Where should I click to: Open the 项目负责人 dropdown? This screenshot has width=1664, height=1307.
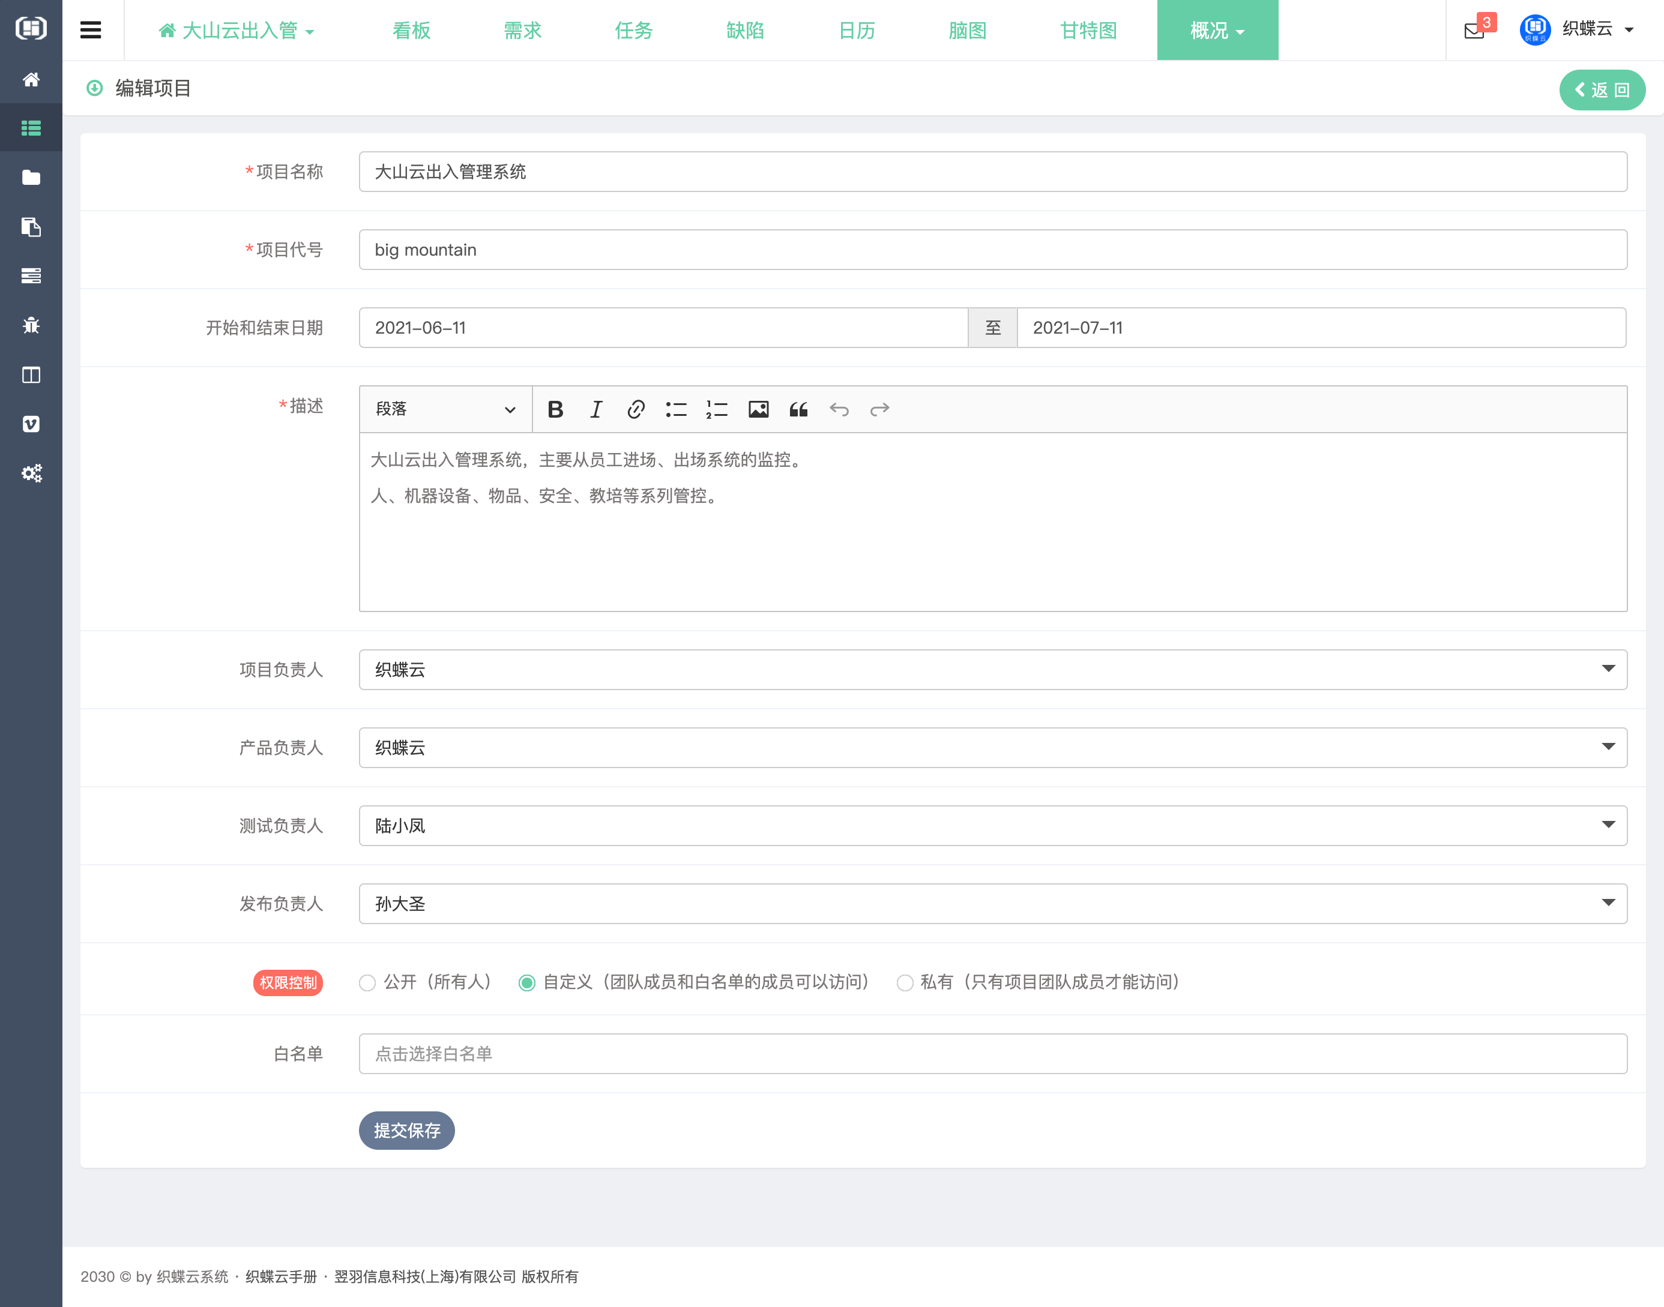pos(992,670)
